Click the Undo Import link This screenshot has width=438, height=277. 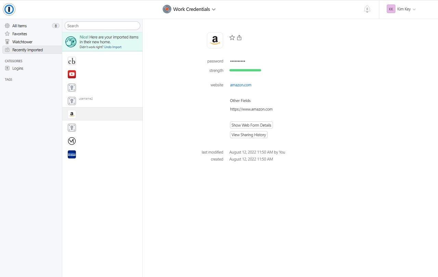(113, 47)
